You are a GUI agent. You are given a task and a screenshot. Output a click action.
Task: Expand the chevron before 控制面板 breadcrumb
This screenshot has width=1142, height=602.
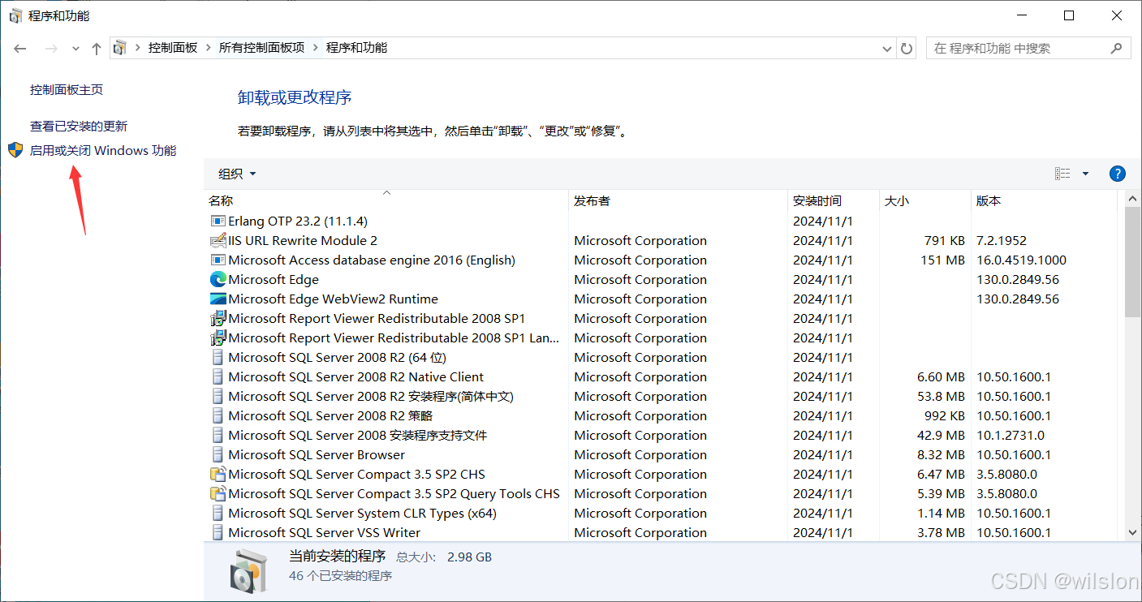138,48
